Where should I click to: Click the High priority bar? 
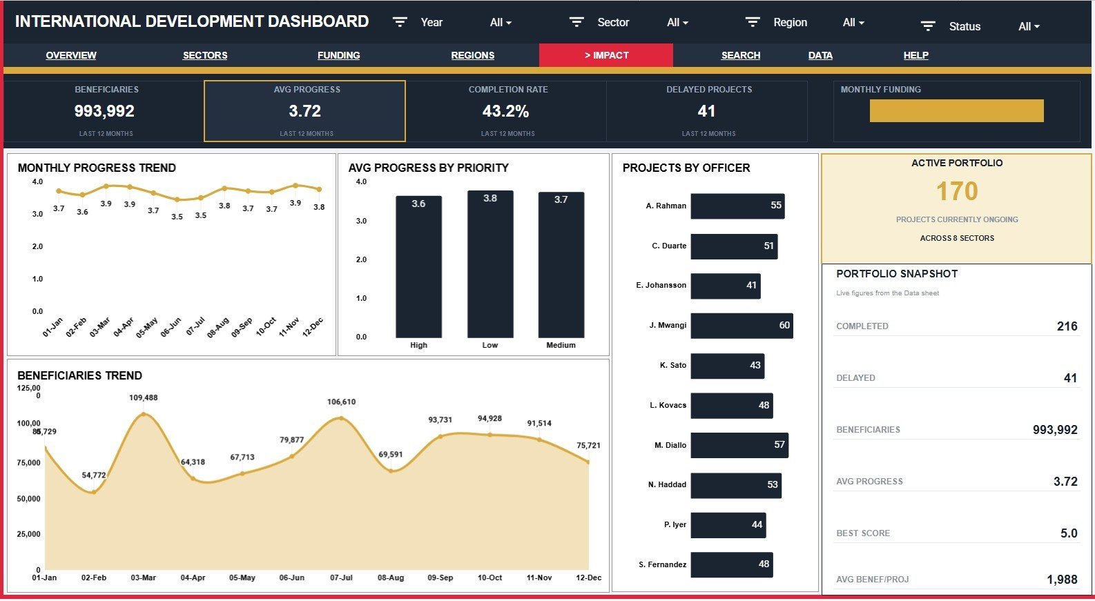click(x=418, y=266)
